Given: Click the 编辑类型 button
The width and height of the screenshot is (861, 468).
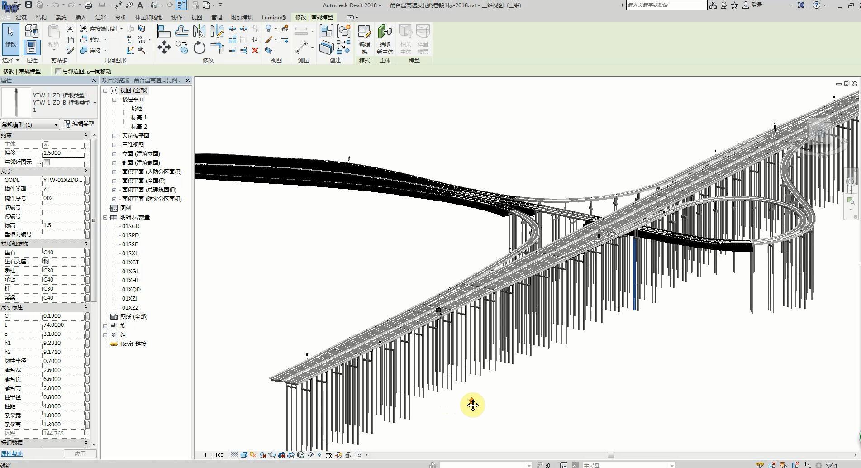Looking at the screenshot, I should click(x=79, y=124).
